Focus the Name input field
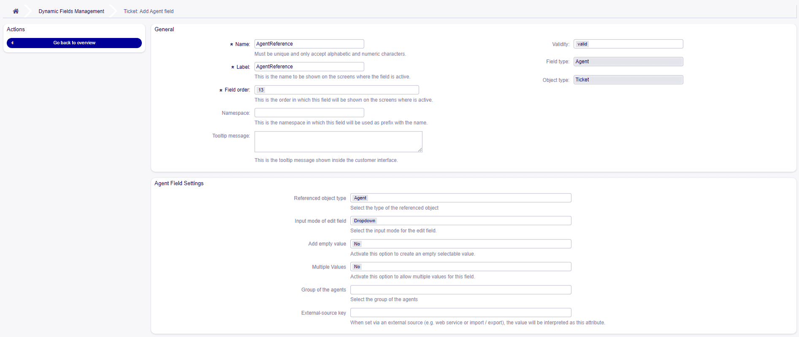Viewport: 799px width, 337px height. tap(309, 44)
